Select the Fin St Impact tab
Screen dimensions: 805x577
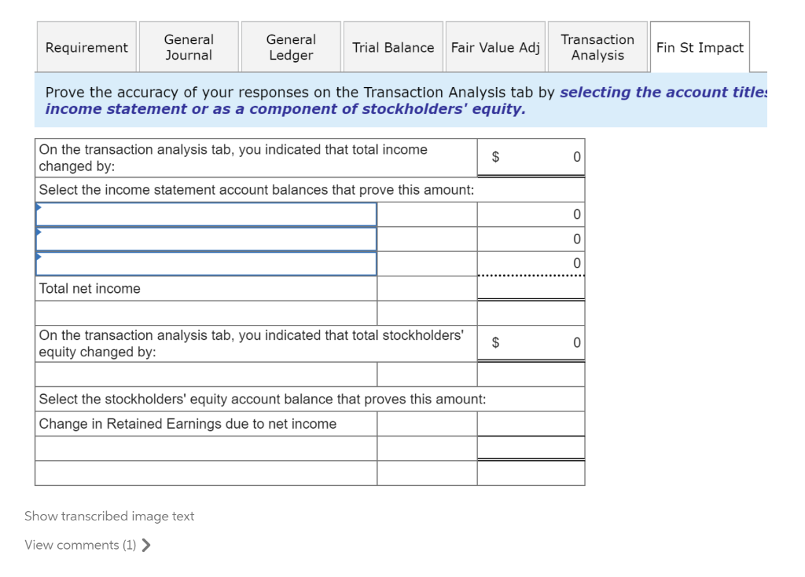(x=699, y=47)
